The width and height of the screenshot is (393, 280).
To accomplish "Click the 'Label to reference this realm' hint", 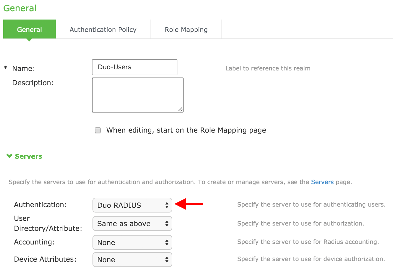I will [x=268, y=68].
